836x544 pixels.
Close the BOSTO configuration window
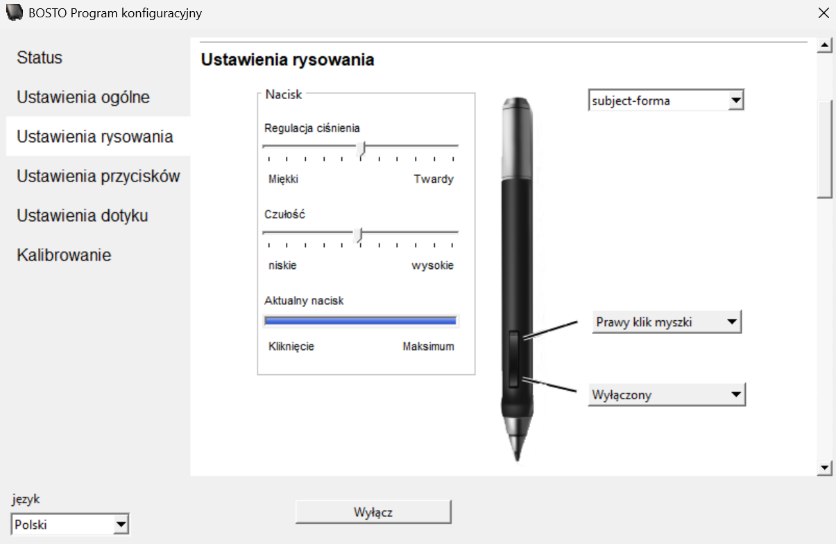coord(824,12)
